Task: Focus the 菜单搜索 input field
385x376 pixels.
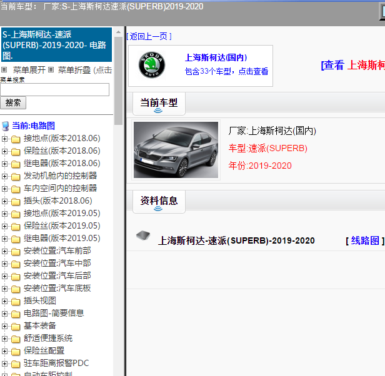Action: click(x=55, y=89)
